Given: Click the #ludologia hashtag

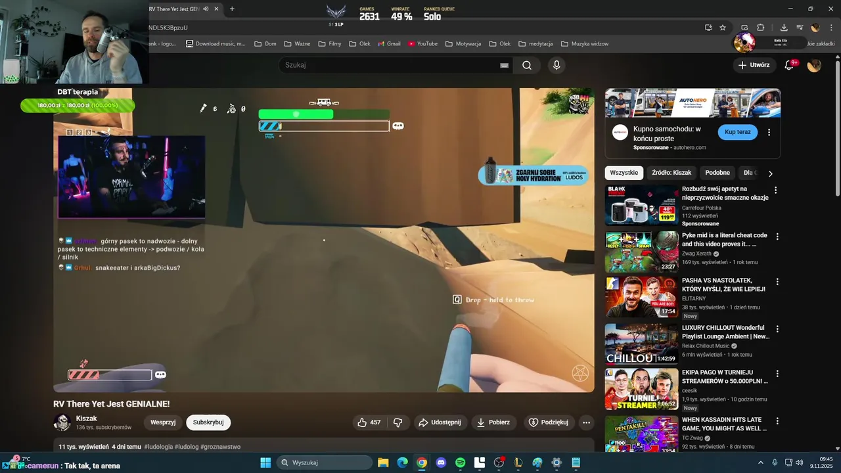Looking at the screenshot, I should [158, 447].
